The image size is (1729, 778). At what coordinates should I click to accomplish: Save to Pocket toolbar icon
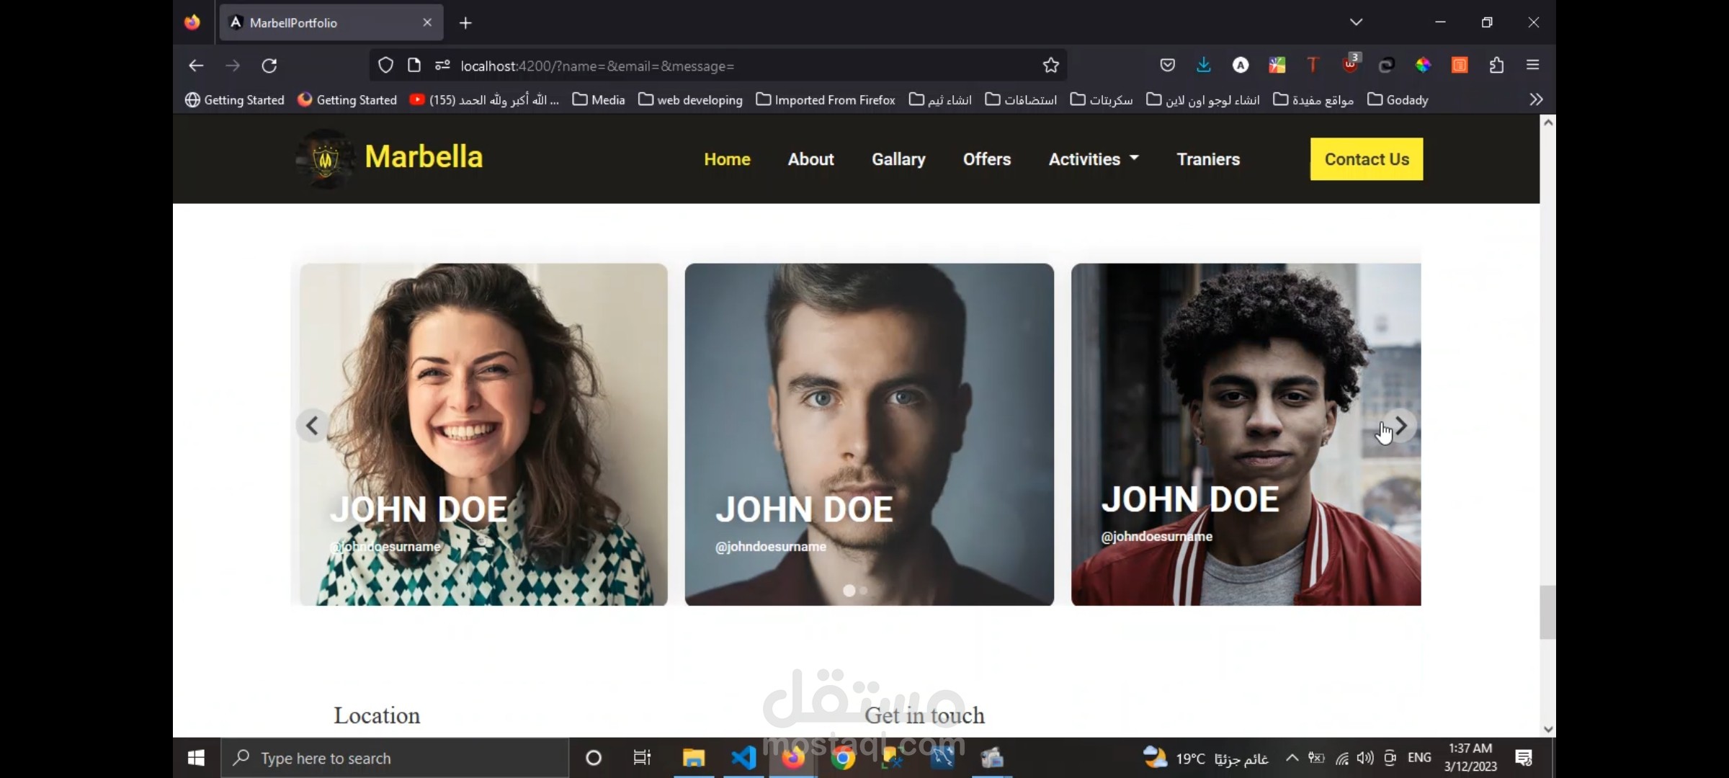coord(1167,66)
